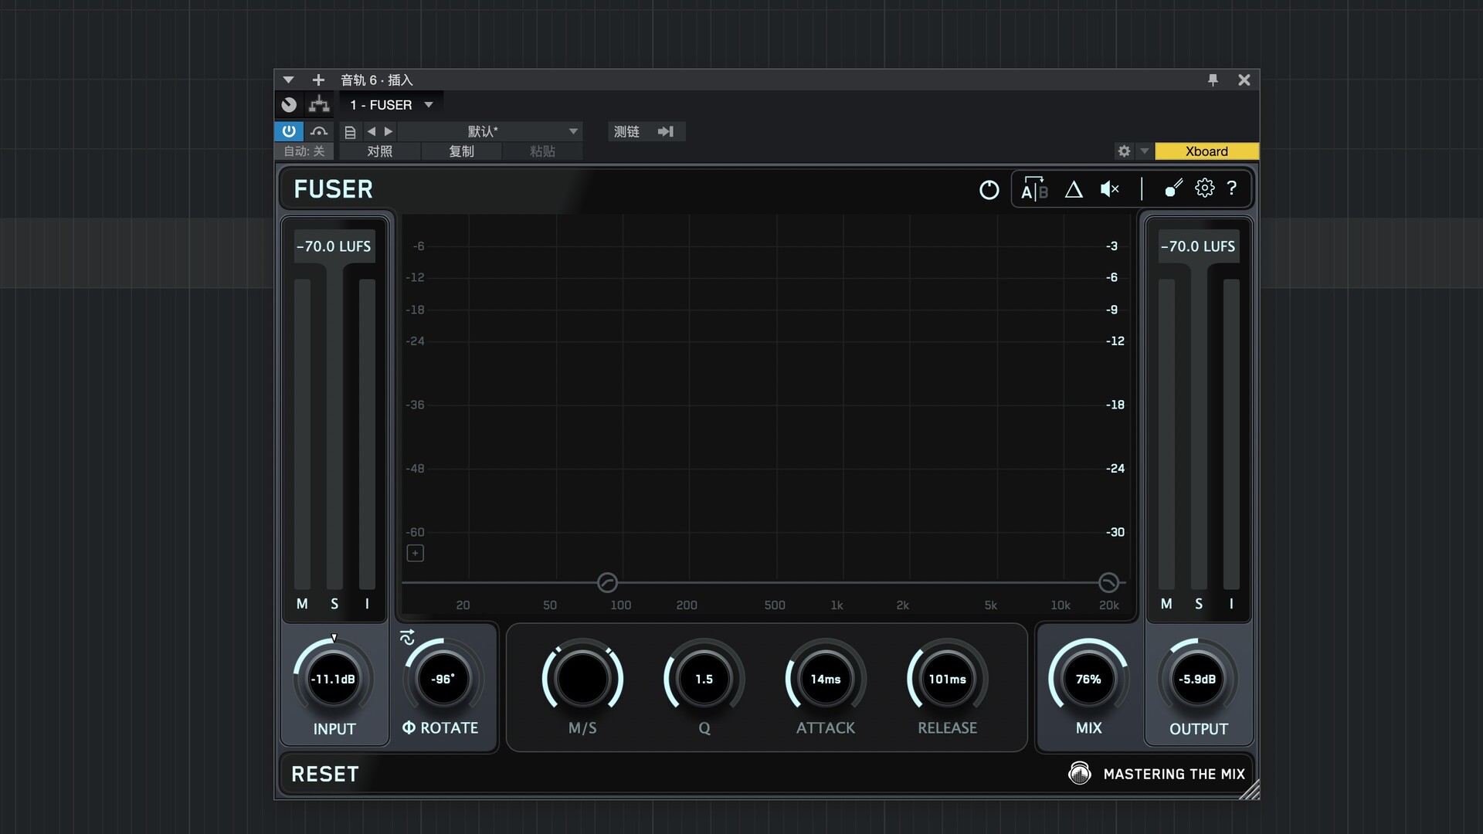
Task: Go to previous preset arrow
Action: click(x=372, y=131)
